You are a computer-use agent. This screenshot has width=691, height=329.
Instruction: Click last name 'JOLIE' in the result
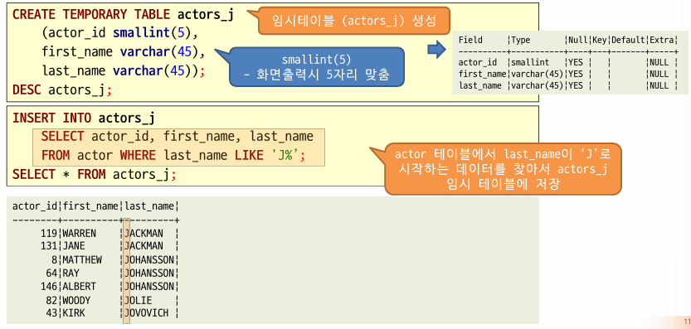139,301
